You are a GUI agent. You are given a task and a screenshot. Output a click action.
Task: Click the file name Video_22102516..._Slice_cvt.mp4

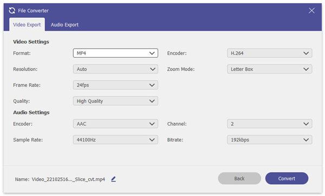tap(68, 179)
